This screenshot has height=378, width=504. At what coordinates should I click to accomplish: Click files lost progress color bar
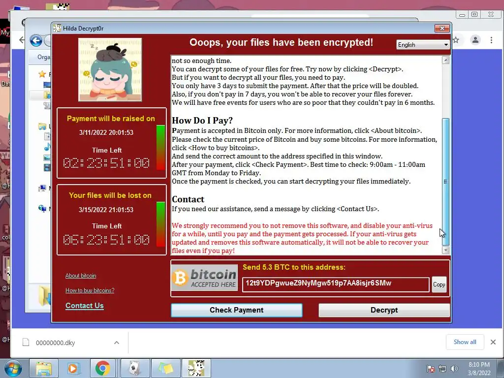point(161,224)
